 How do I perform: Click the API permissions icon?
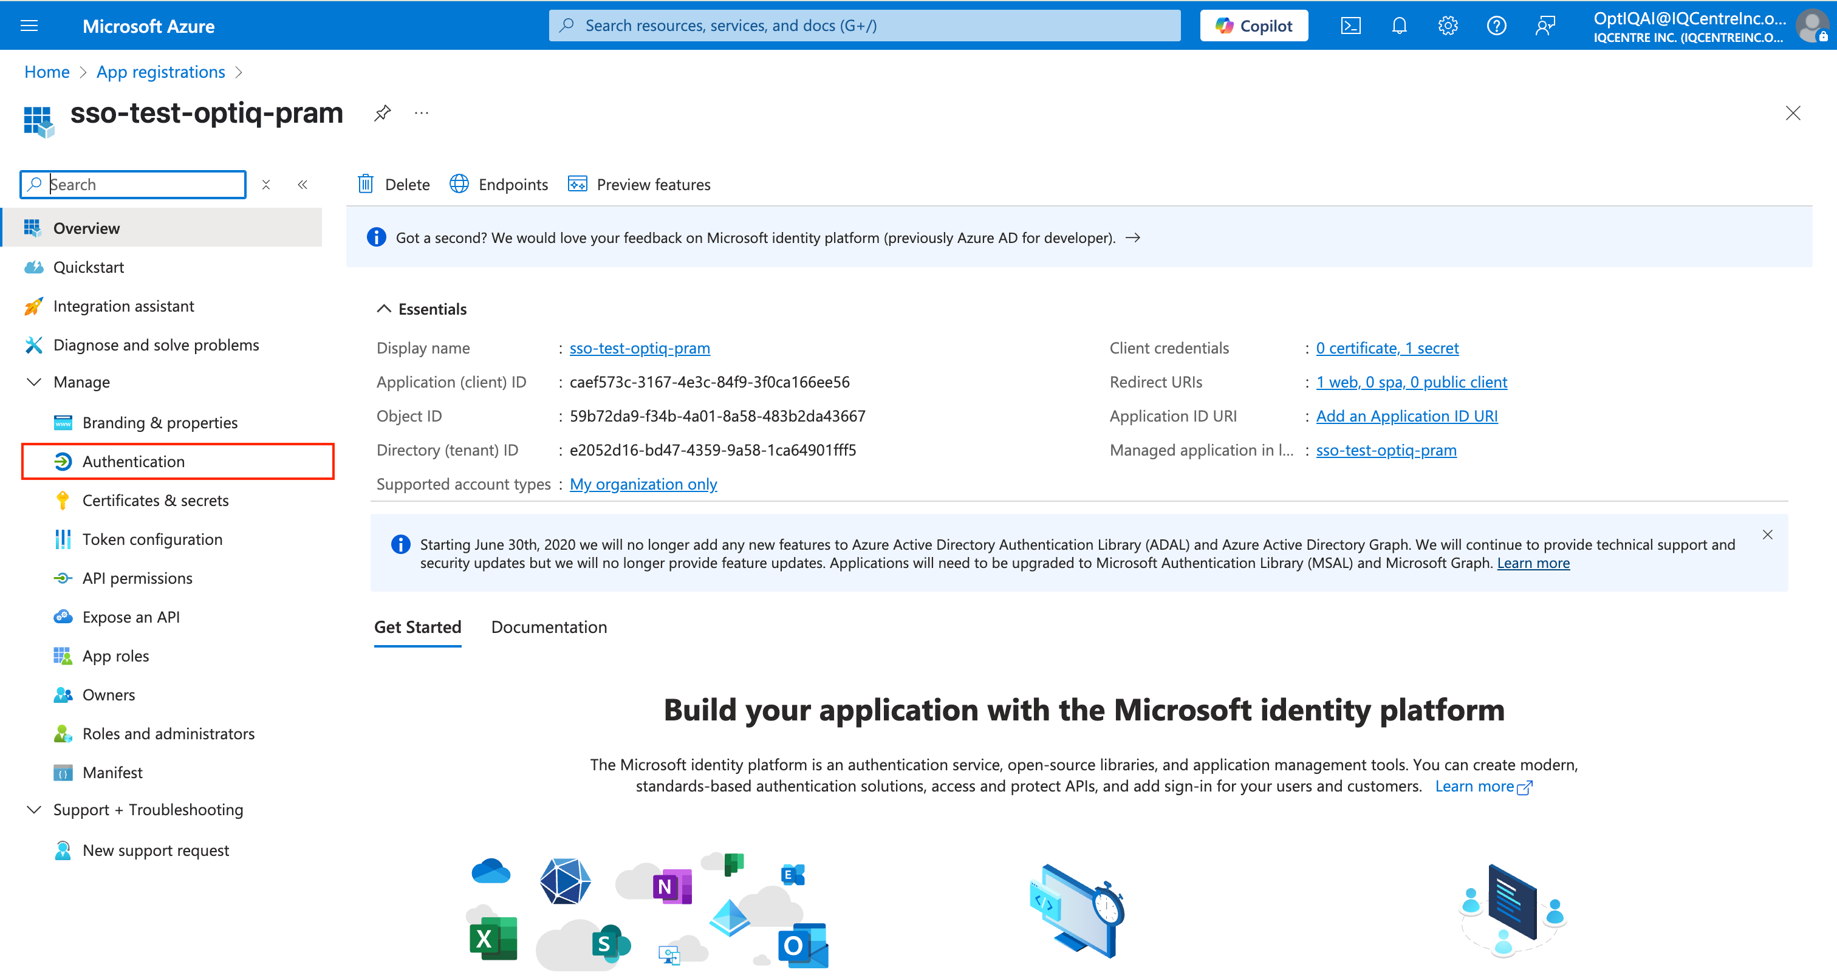tap(63, 578)
